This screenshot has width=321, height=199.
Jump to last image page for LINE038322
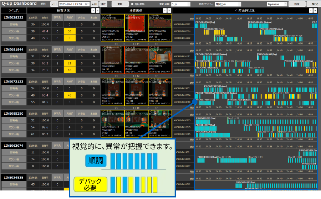coord(156,44)
